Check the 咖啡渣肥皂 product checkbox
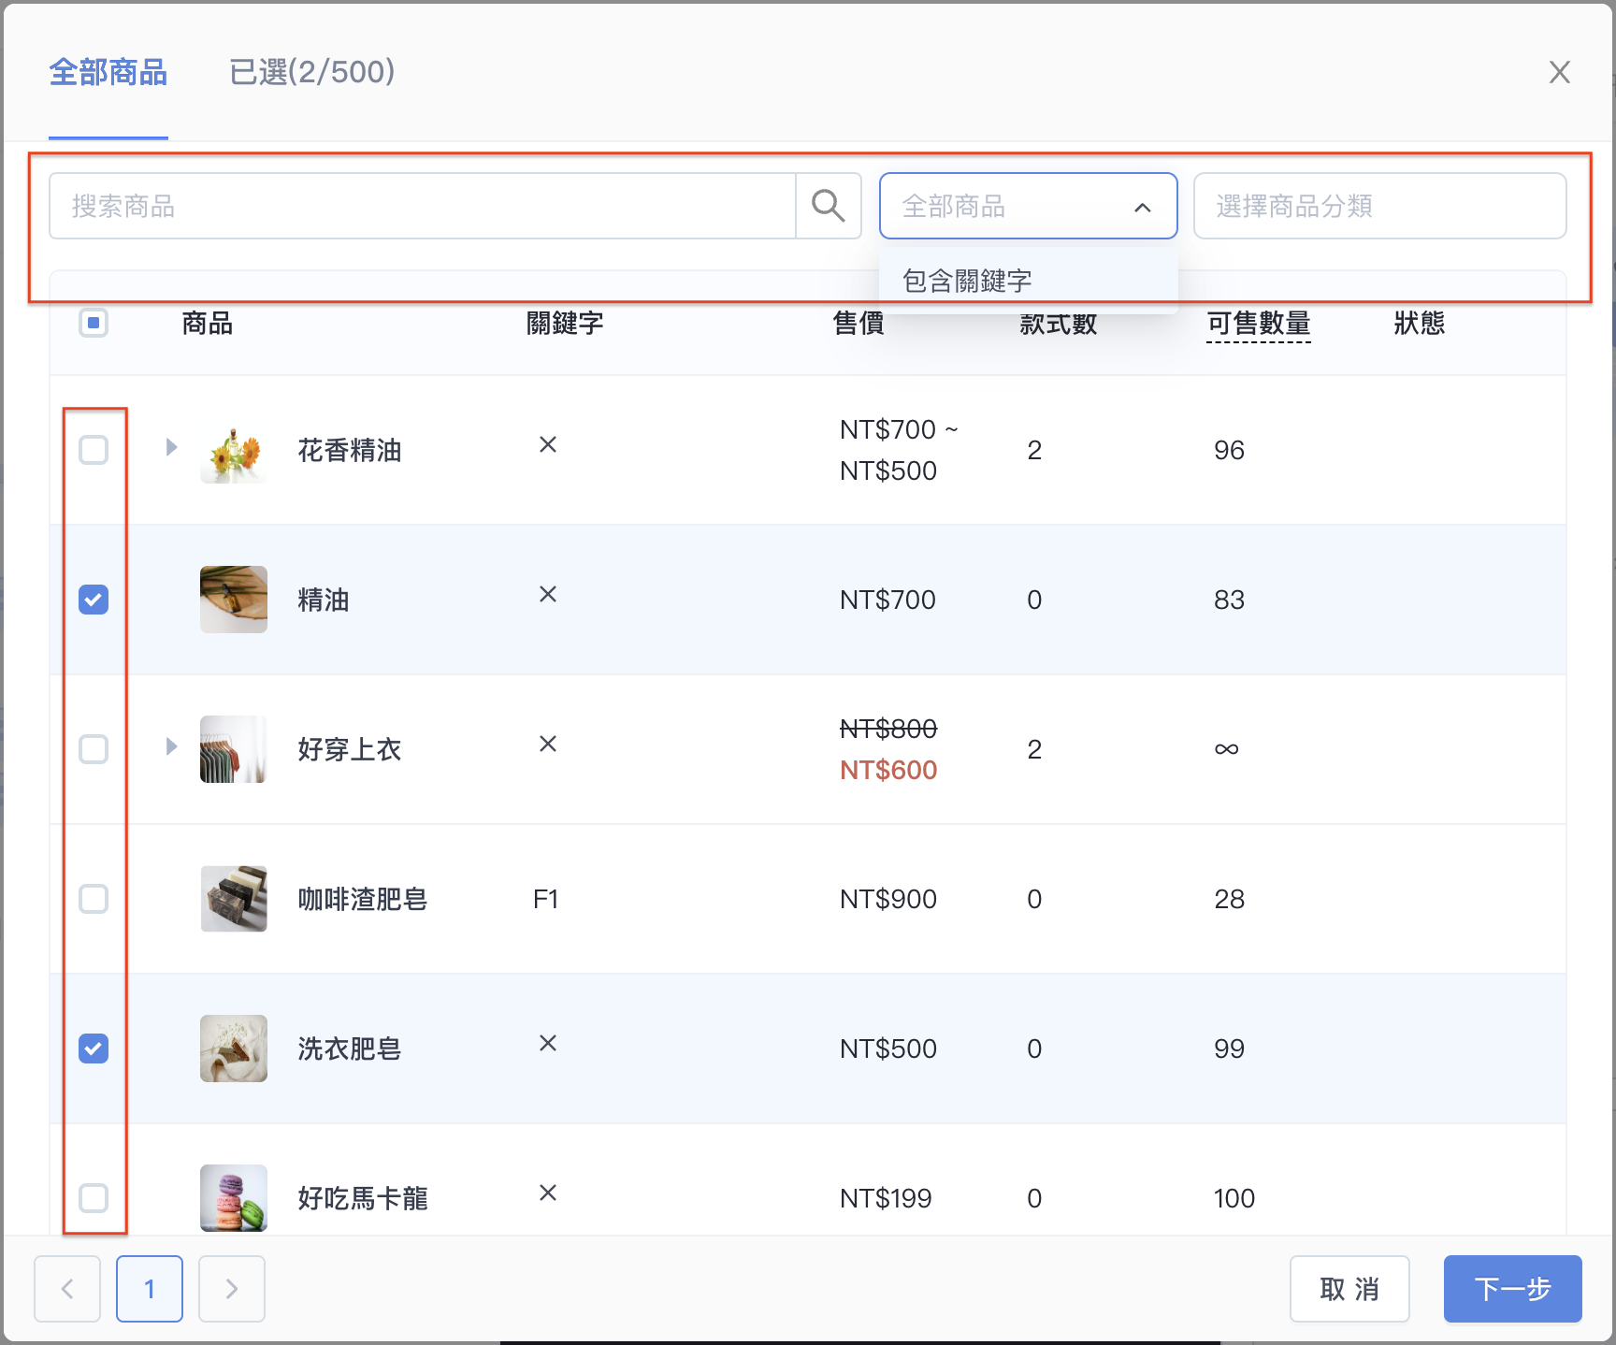Screen dimensions: 1616x1345 pos(94,899)
